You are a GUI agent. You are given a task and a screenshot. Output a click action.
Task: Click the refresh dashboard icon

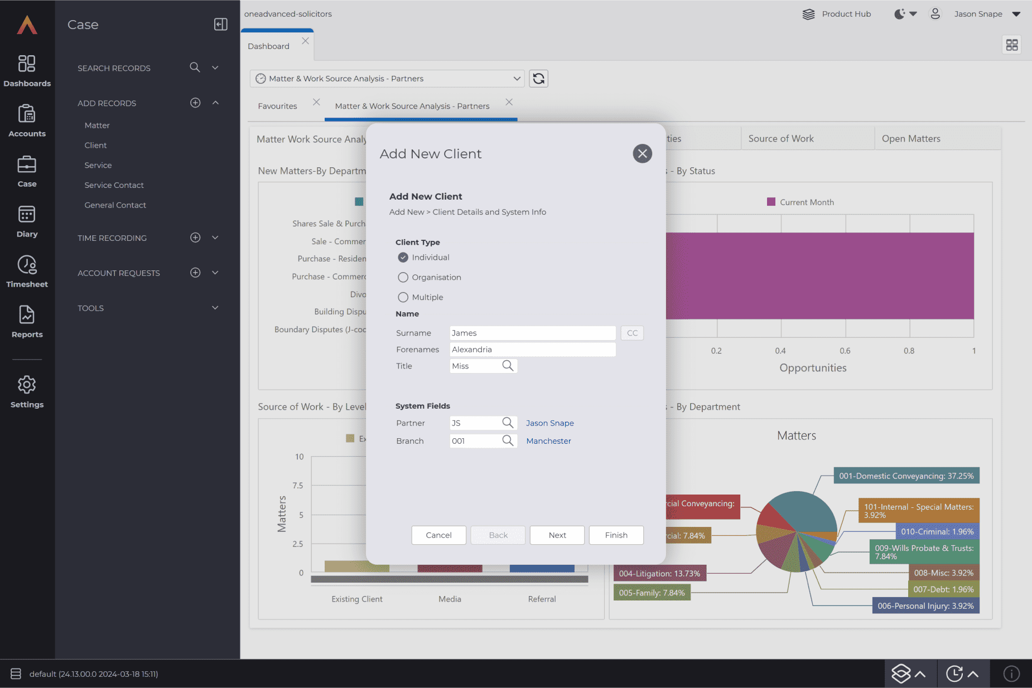coord(538,79)
